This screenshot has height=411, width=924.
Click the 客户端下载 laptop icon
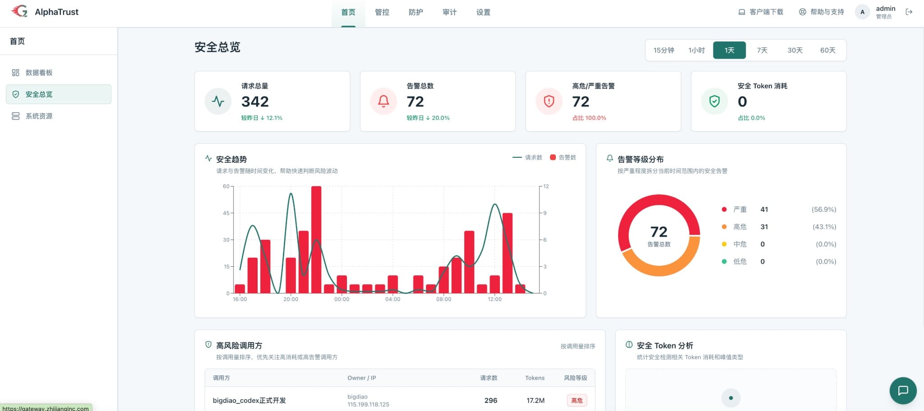(742, 12)
